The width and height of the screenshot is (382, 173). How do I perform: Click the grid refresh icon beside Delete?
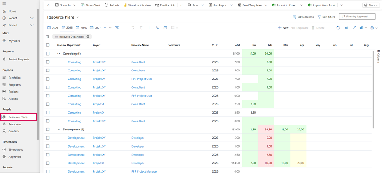click(338, 28)
